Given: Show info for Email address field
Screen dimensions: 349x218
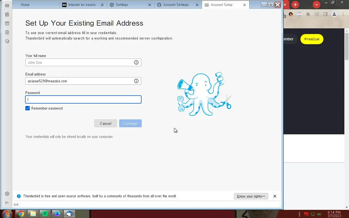Looking at the screenshot, I should [136, 81].
